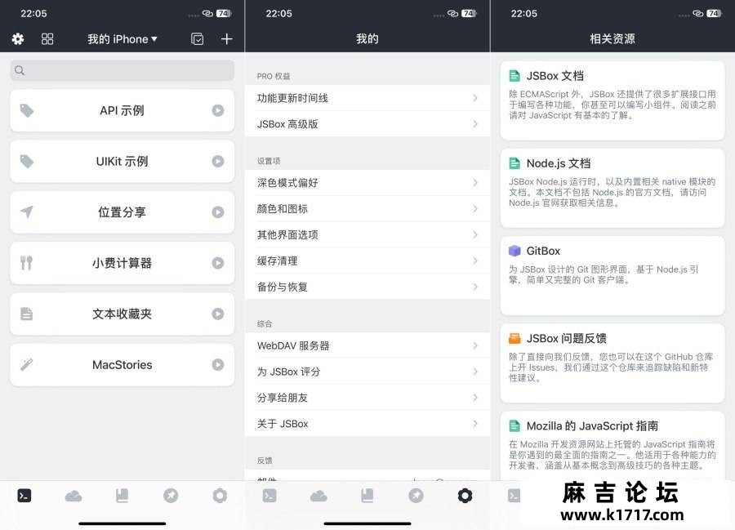735x530 pixels.
Task: Click green document icon beside JSBox 文档
Action: click(514, 76)
